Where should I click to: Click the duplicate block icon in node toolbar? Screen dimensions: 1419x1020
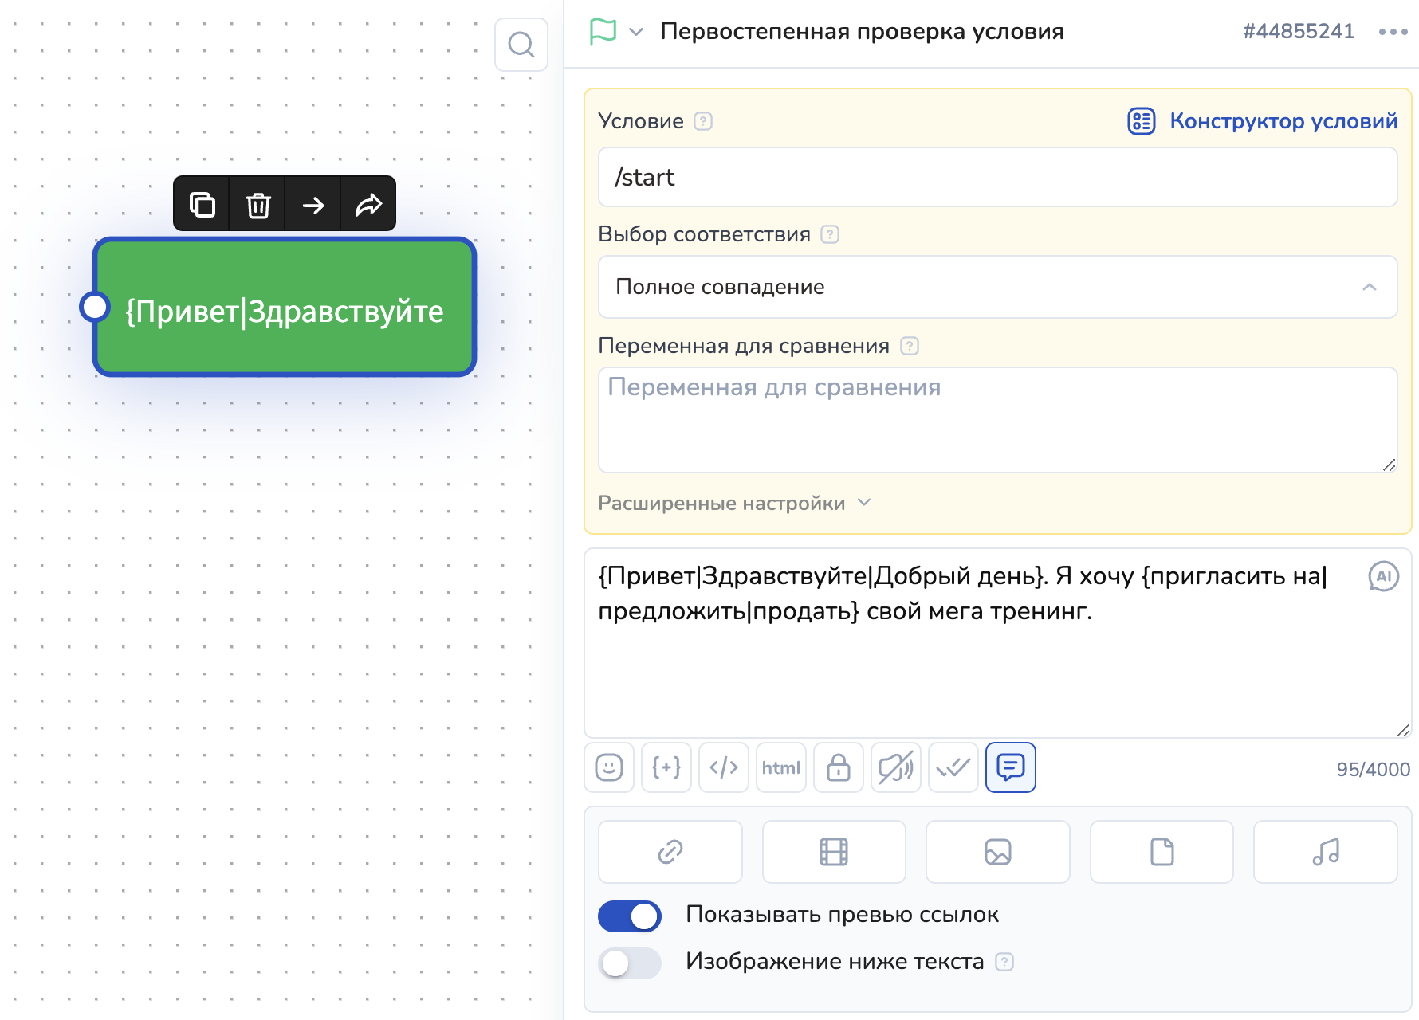coord(202,205)
